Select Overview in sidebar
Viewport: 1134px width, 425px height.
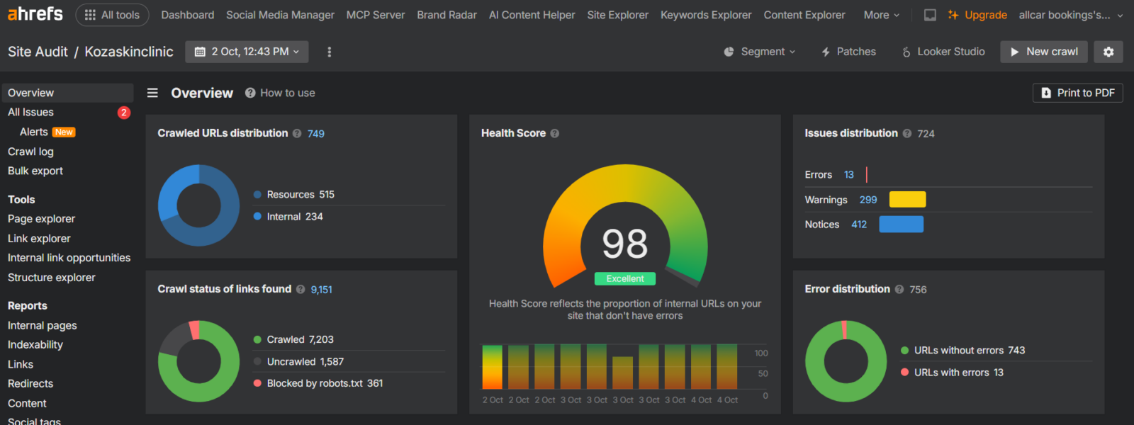pos(68,93)
